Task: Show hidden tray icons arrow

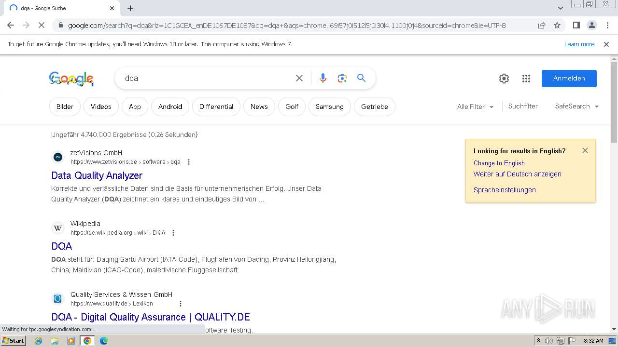Action: (538, 341)
